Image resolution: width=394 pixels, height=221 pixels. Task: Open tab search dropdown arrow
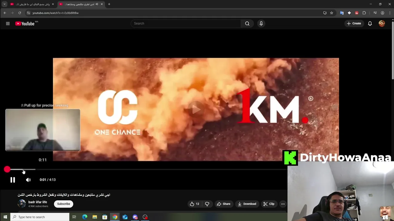[4, 4]
